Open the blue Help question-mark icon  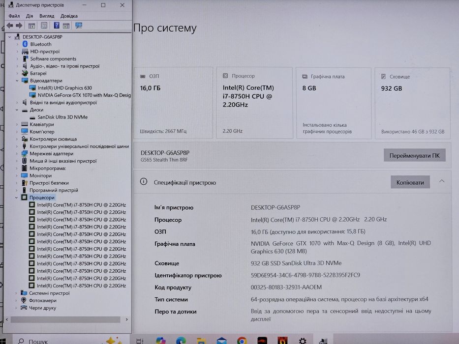tap(57, 26)
